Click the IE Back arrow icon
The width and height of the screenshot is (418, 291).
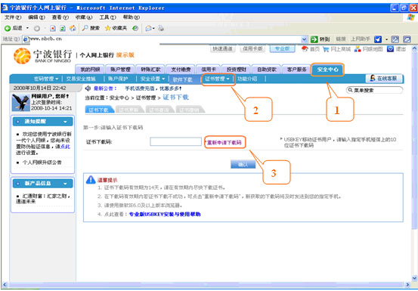(8, 28)
